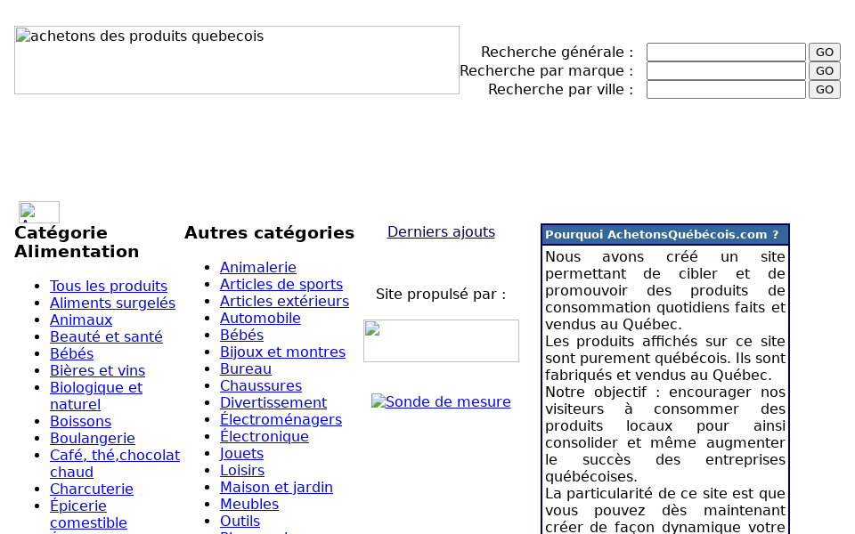Click the small image above Catégorie Alimentation
The height and width of the screenshot is (534, 855).
tap(38, 212)
